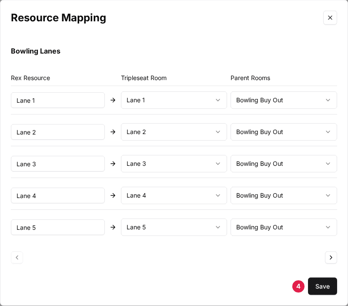
Task: Click the Resource Mapping title
Action: pos(58,18)
